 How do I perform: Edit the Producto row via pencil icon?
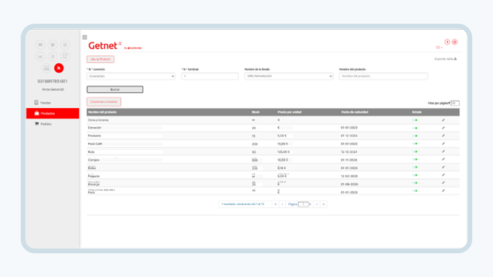click(x=443, y=136)
